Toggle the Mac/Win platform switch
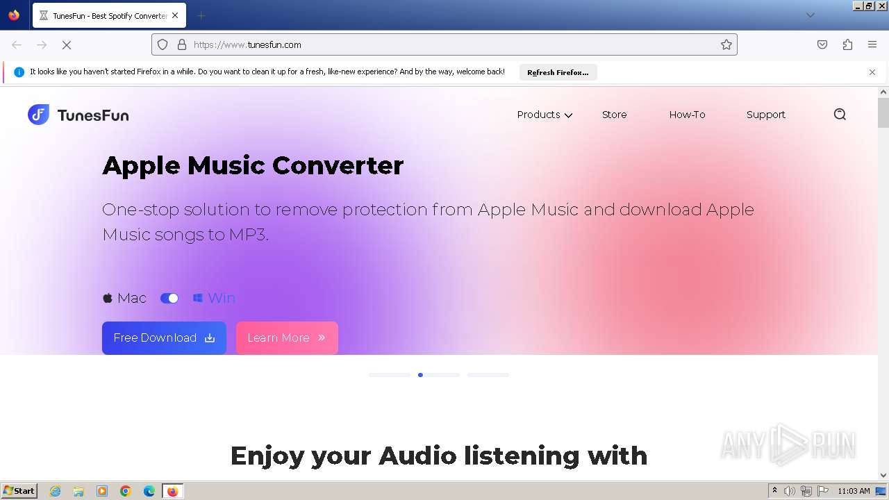This screenshot has width=889, height=500. coord(169,298)
